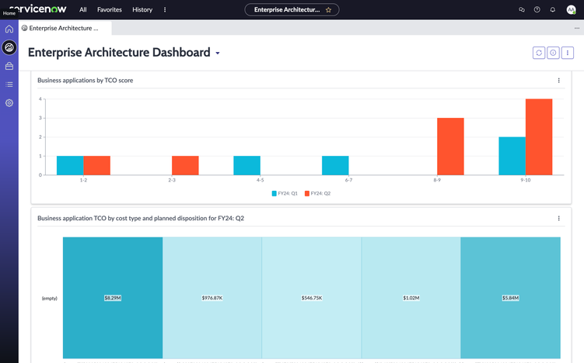Refresh the dashboard
The height and width of the screenshot is (363, 584).
(x=539, y=53)
